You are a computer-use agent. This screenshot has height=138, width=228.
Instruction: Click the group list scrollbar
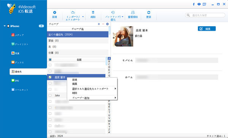coord(109,30)
